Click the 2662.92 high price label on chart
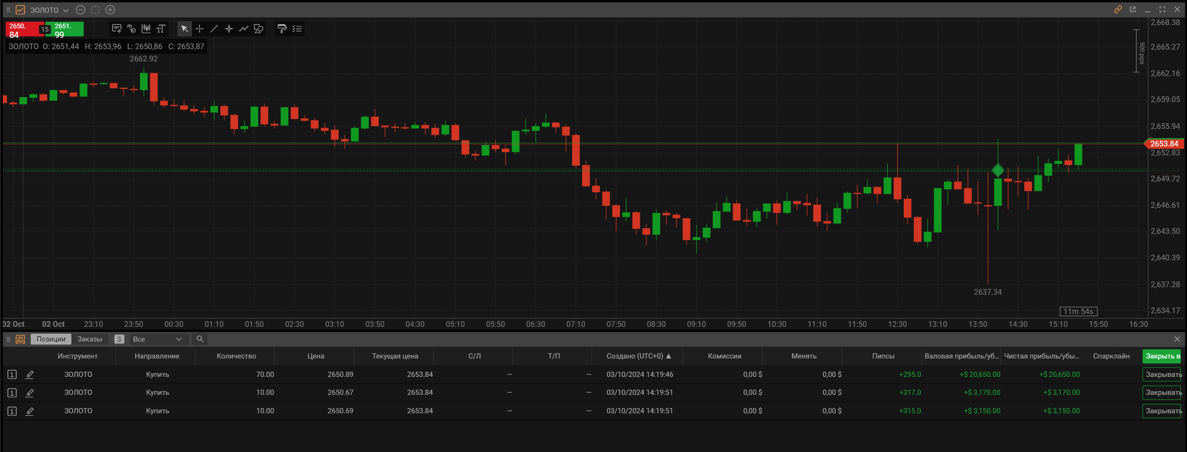This screenshot has height=452, width=1187. tap(144, 59)
